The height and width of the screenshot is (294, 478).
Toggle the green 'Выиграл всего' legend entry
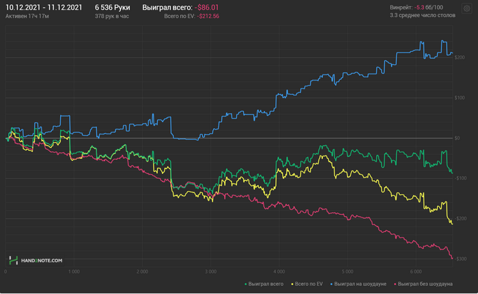[264, 284]
